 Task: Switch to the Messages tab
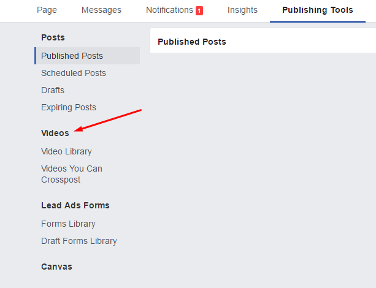coord(101,10)
